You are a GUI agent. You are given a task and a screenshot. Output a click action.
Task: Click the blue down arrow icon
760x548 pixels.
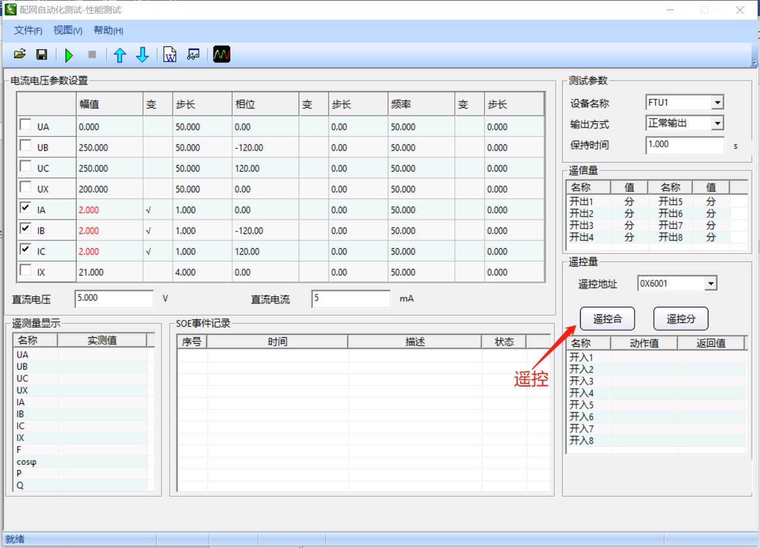tap(142, 55)
